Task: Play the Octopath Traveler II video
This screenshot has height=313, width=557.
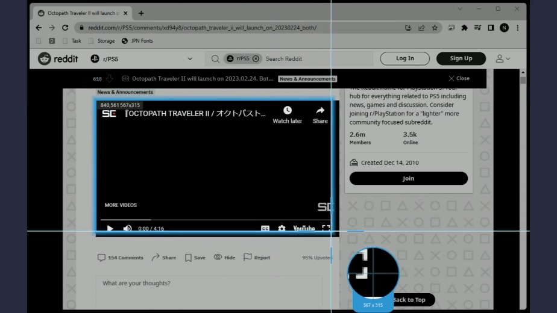Action: click(110, 229)
